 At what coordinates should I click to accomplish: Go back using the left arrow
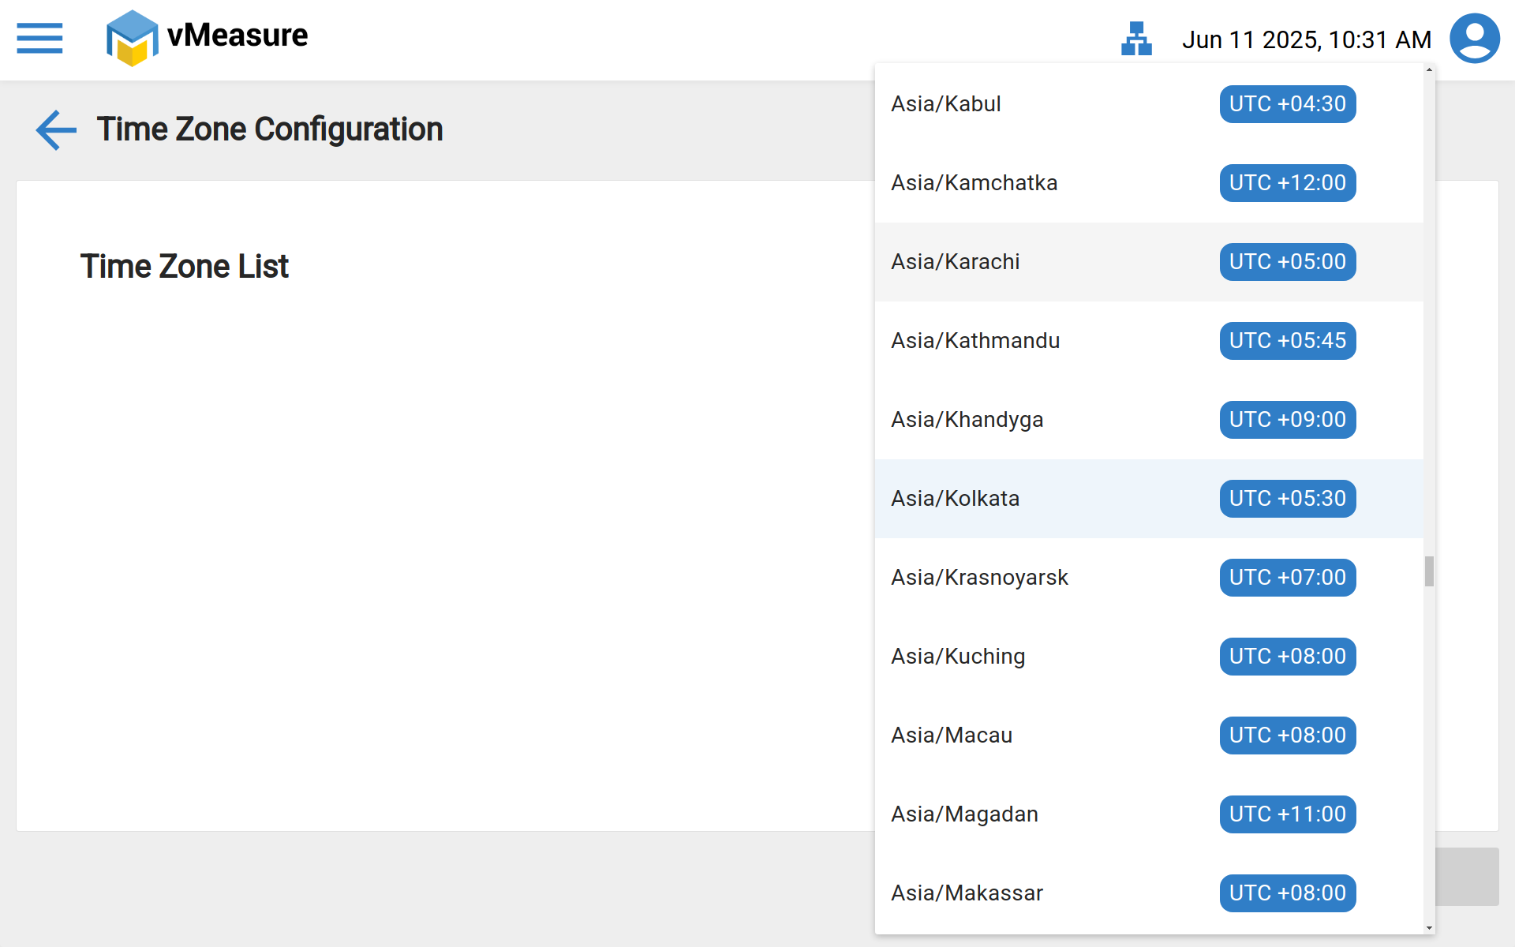click(x=56, y=129)
